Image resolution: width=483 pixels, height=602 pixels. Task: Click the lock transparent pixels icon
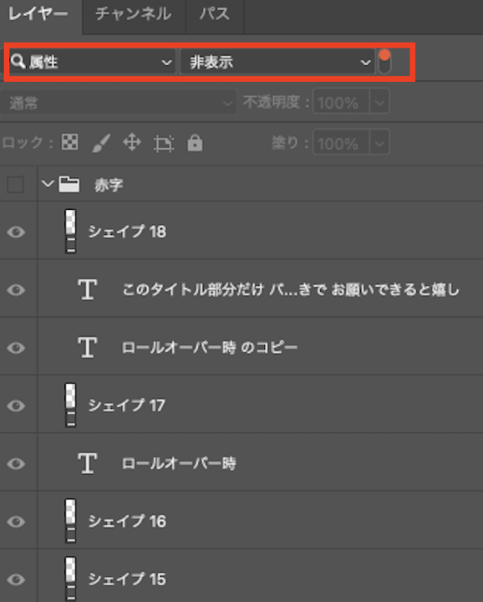coord(70,142)
